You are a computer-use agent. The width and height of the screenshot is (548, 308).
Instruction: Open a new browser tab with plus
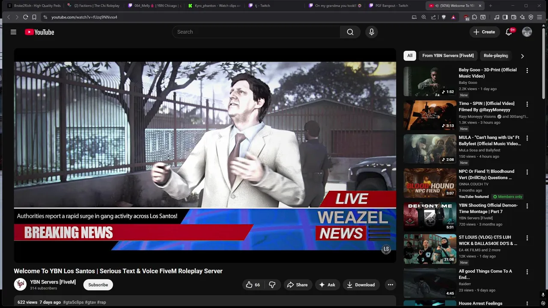(491, 6)
